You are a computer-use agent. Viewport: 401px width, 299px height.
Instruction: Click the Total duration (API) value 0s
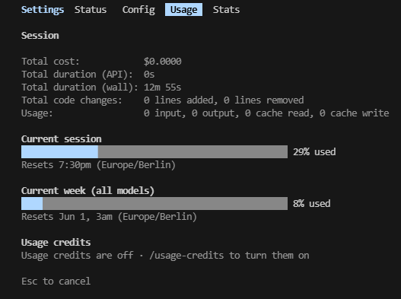point(149,75)
